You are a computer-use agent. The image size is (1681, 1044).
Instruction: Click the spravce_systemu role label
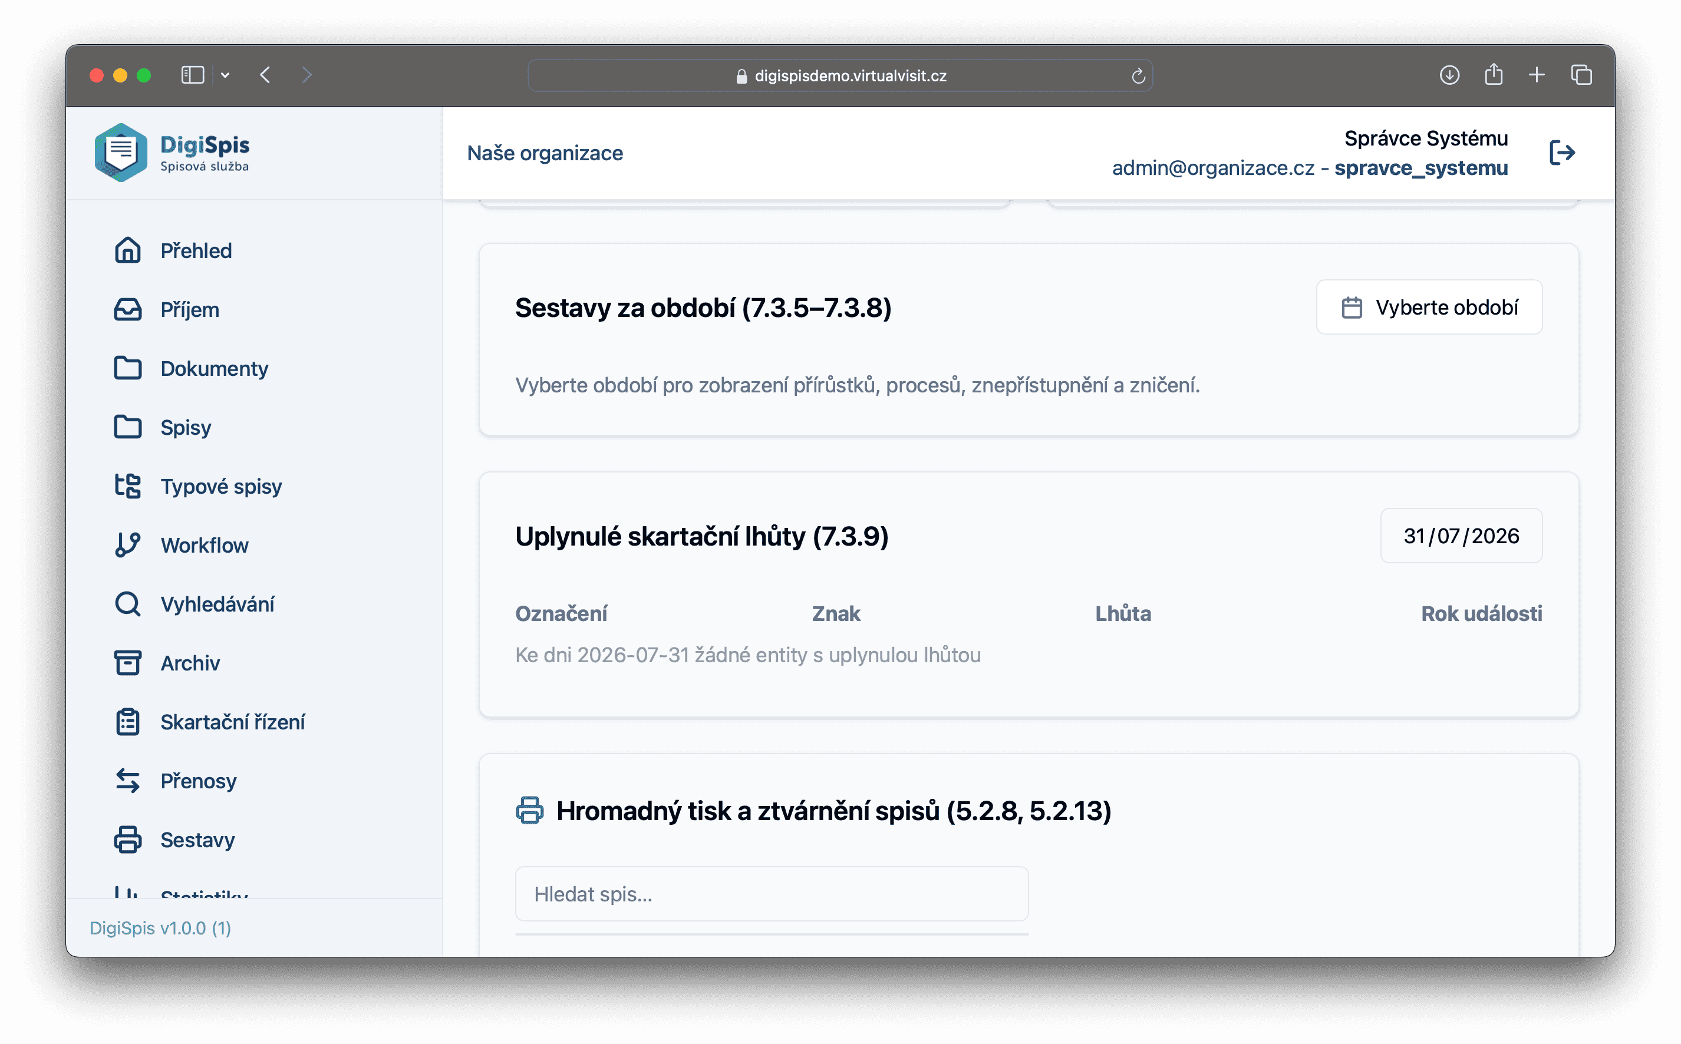(1421, 168)
